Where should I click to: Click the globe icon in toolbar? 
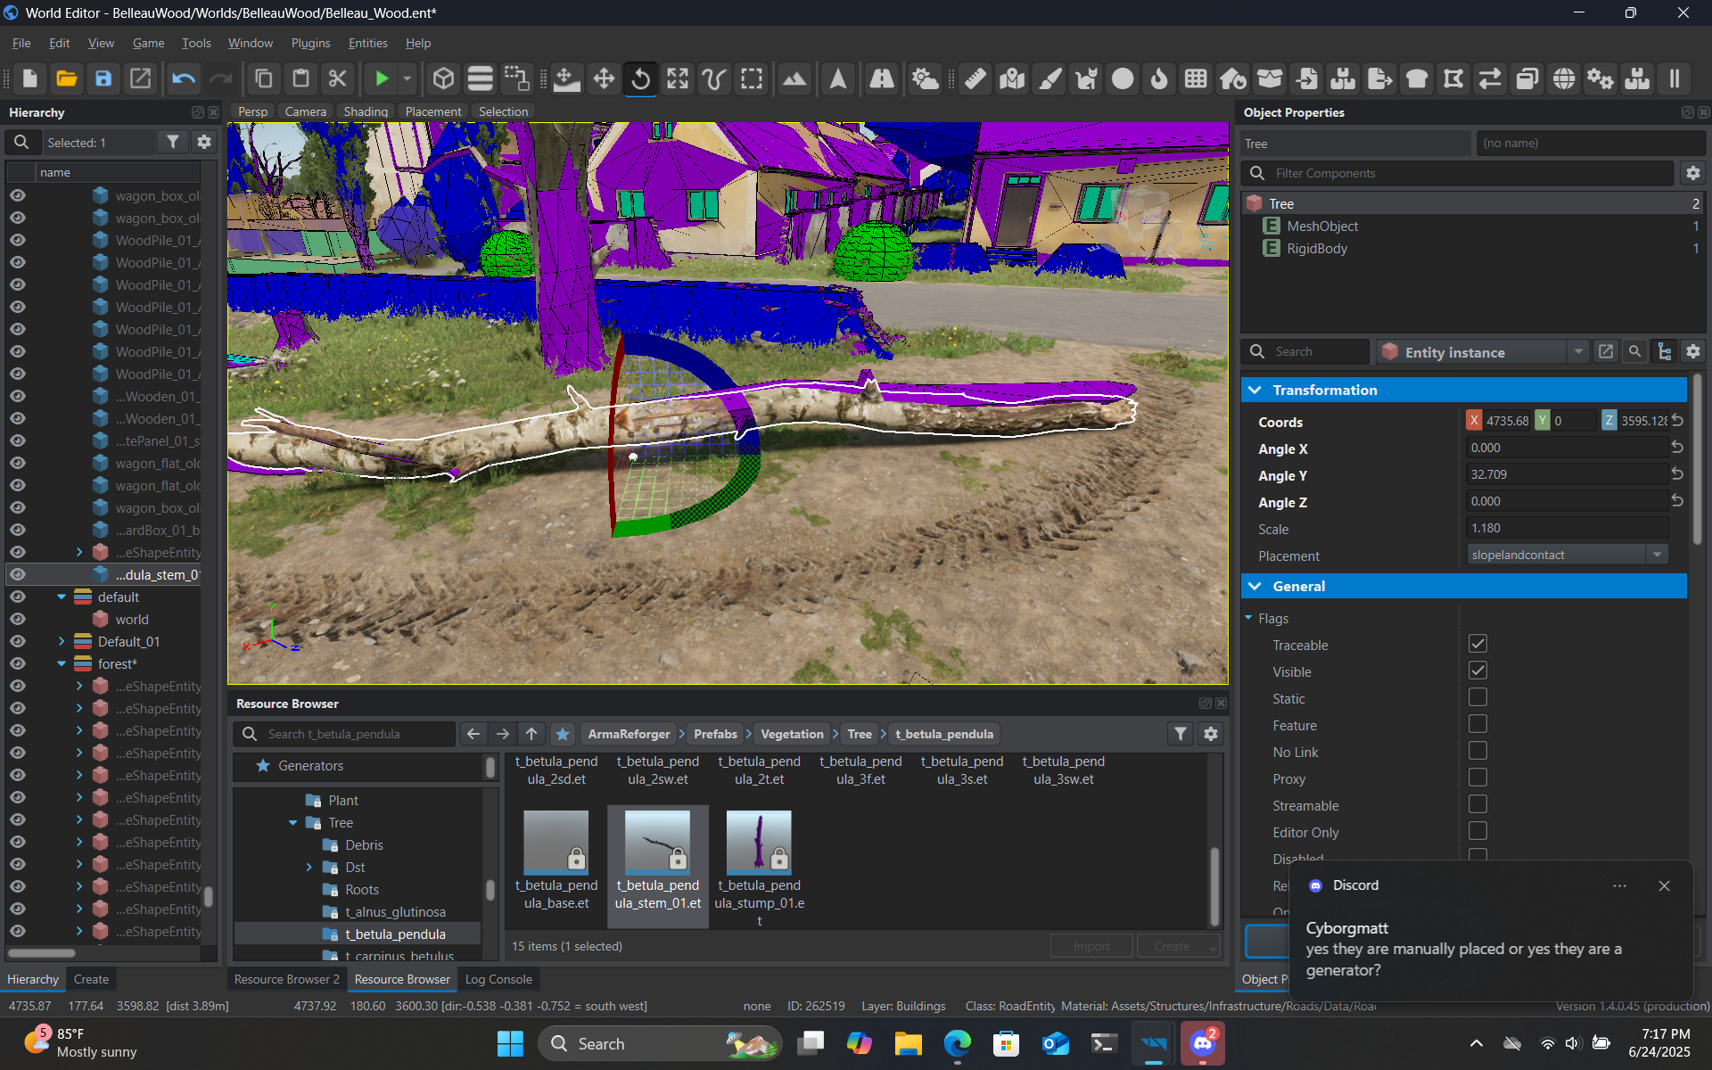point(1563,78)
